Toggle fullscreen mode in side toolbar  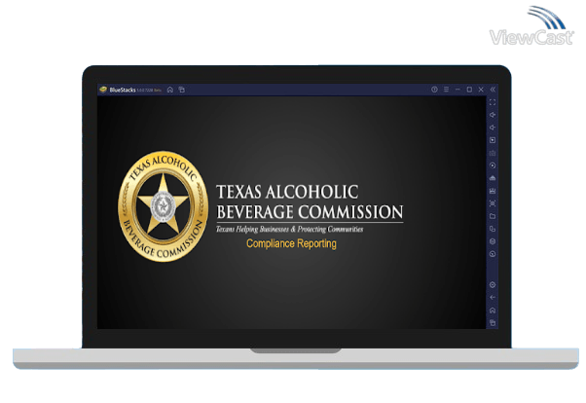pyautogui.click(x=493, y=102)
